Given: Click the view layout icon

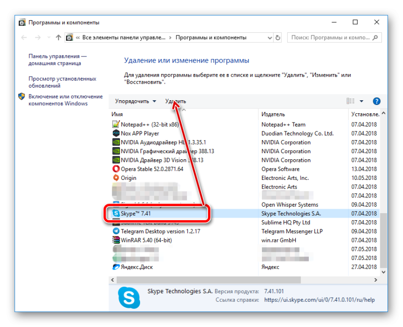Looking at the screenshot, I should pyautogui.click(x=350, y=101).
